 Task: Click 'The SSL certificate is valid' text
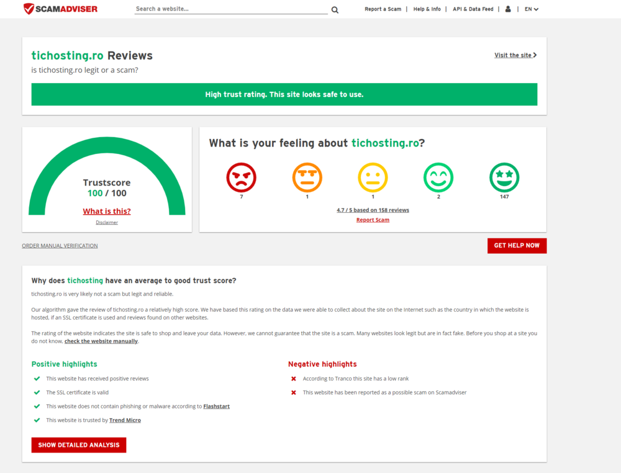(x=77, y=393)
